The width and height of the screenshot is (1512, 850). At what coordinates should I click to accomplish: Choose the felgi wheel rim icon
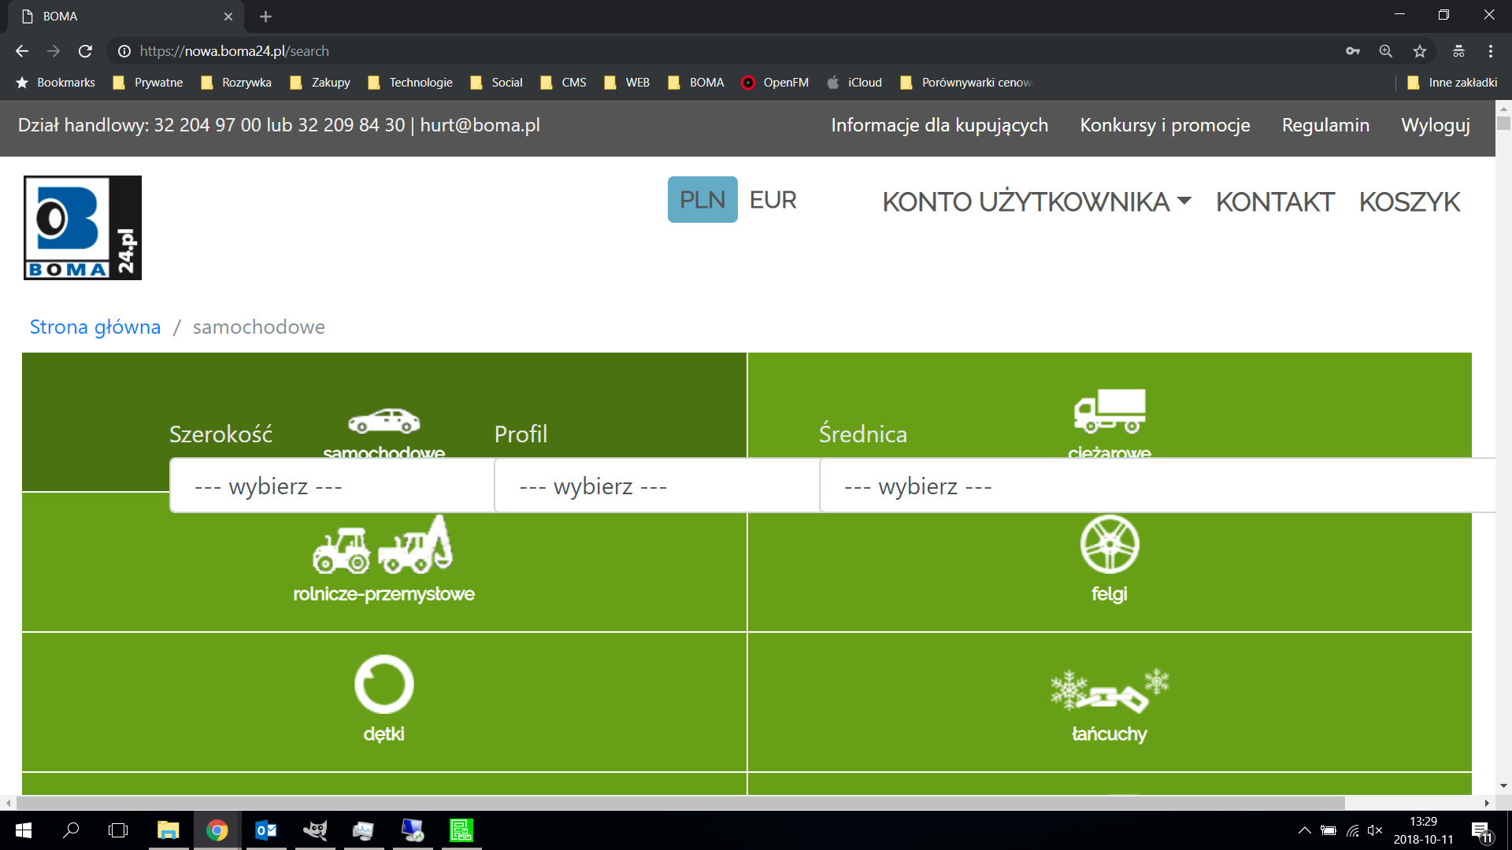[1109, 545]
